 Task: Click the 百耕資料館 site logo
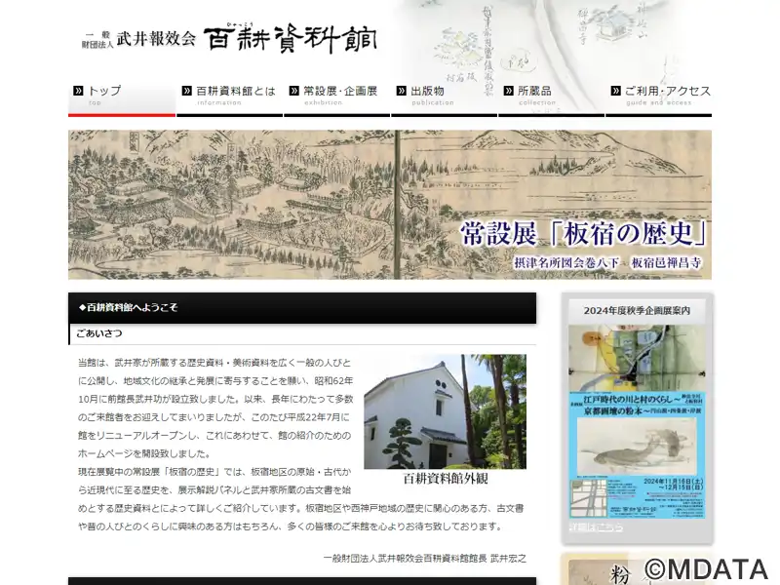pos(291,38)
